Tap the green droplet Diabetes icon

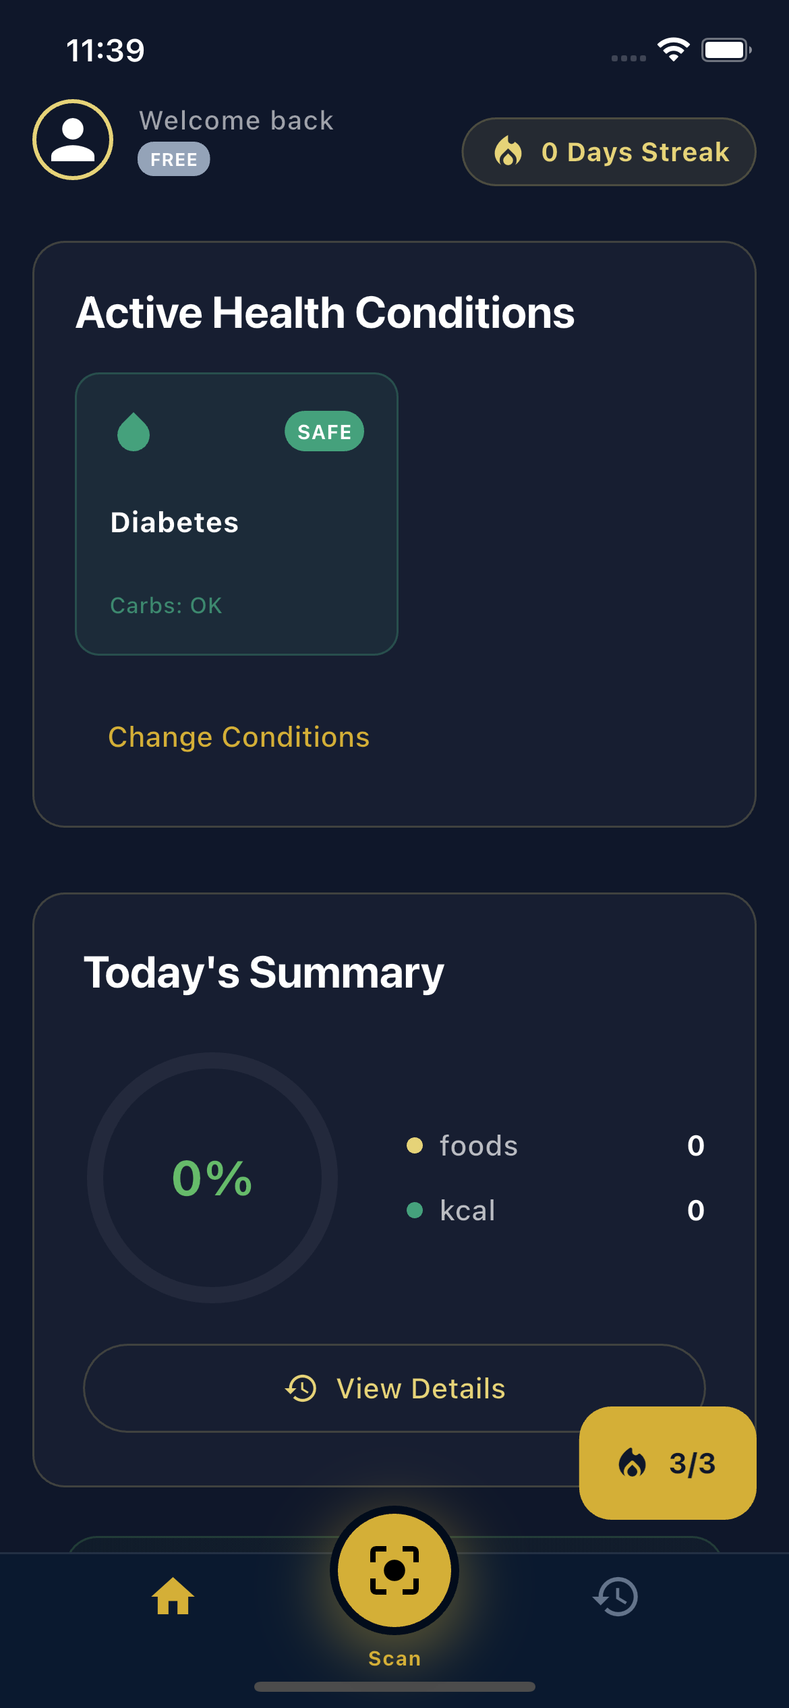pyautogui.click(x=134, y=432)
